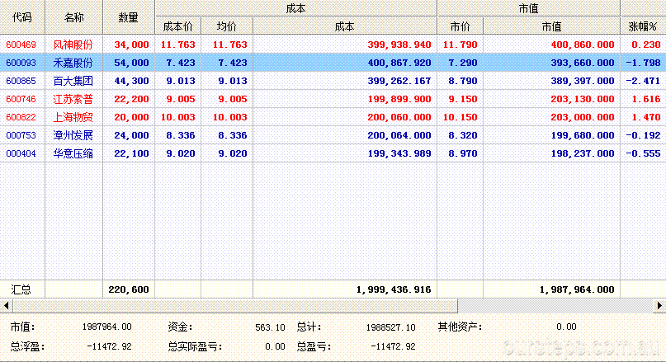666x362 pixels.
Task: Click change percent -1.798
Action: 643,63
